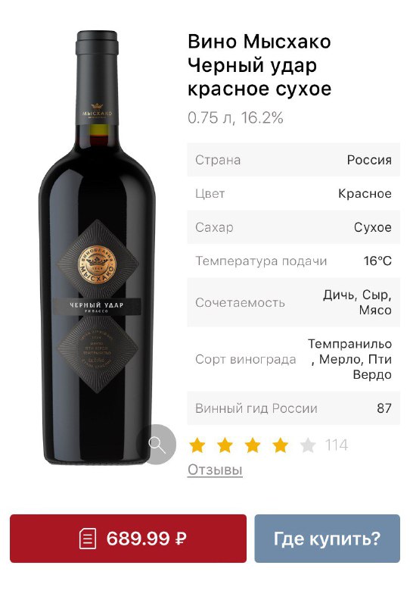Click the second yellow rating star

pos(225,445)
